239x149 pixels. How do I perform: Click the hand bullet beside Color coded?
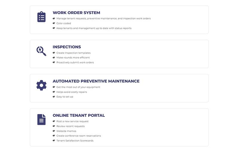point(54,23)
